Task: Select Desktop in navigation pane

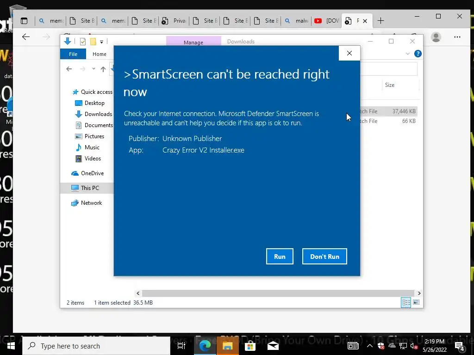Action: pos(89,103)
